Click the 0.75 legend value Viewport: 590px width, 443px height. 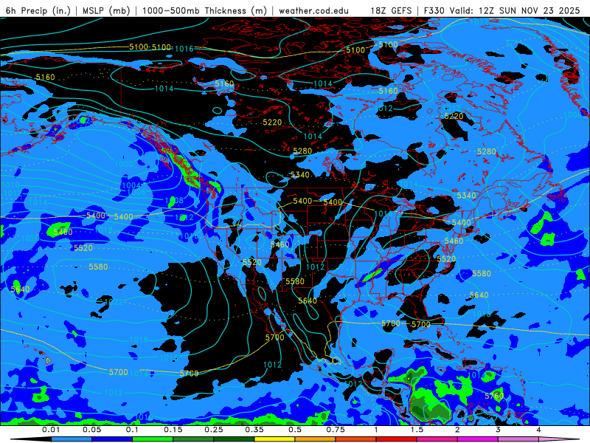coord(336,430)
